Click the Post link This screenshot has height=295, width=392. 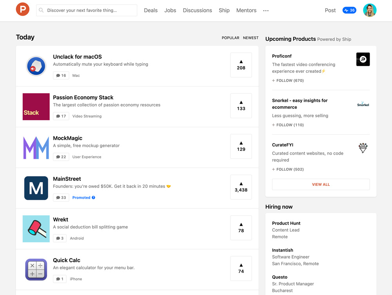330,10
